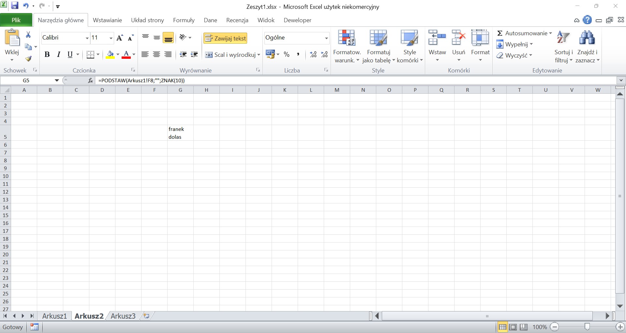Open Ogólne number format dropdown
The image size is (626, 333).
pos(326,38)
